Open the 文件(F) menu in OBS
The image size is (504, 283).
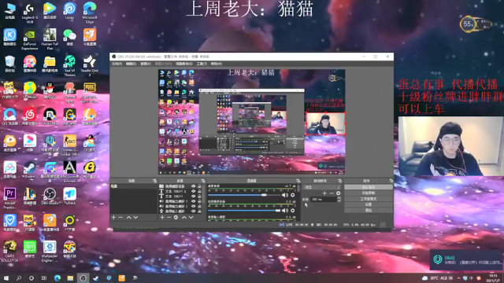117,64
